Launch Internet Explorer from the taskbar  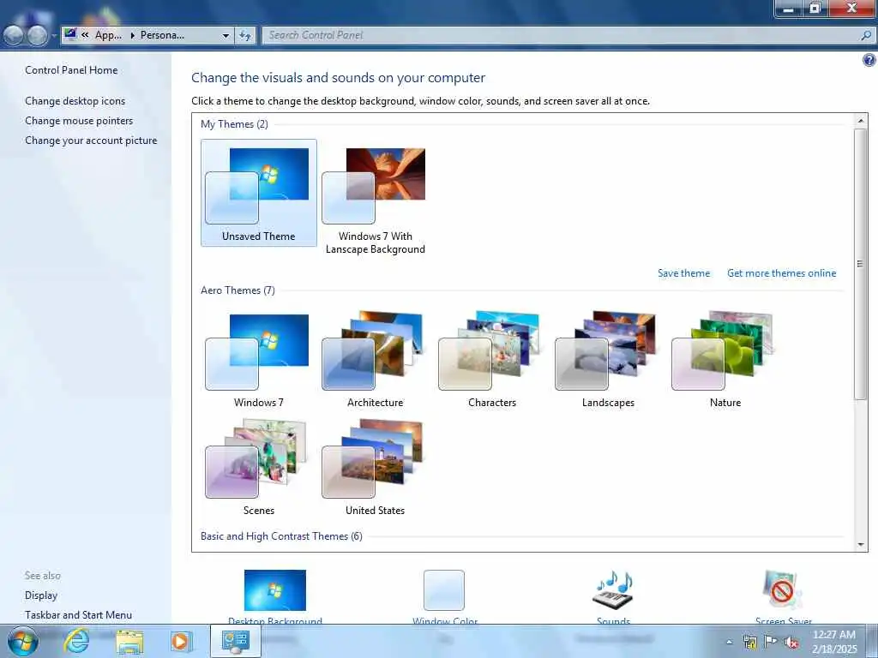(76, 641)
